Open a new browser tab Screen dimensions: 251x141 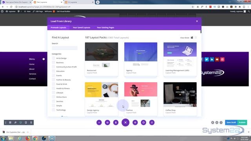click(98, 2)
